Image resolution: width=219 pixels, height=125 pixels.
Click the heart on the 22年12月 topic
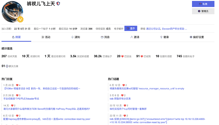point(125,105)
